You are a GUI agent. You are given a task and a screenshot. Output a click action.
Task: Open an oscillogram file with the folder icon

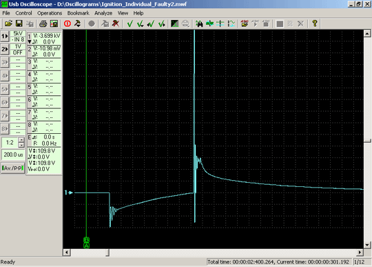point(8,23)
